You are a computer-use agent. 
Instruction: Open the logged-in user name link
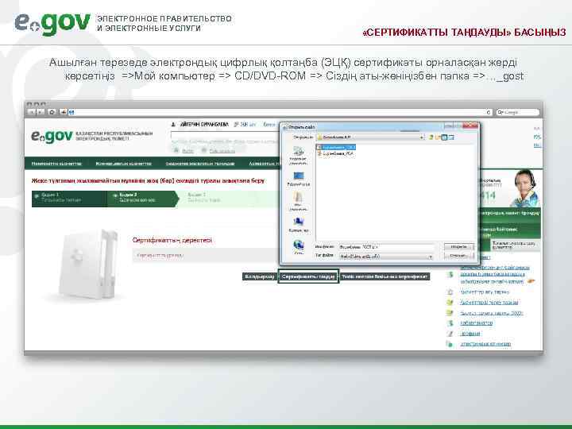(204, 125)
